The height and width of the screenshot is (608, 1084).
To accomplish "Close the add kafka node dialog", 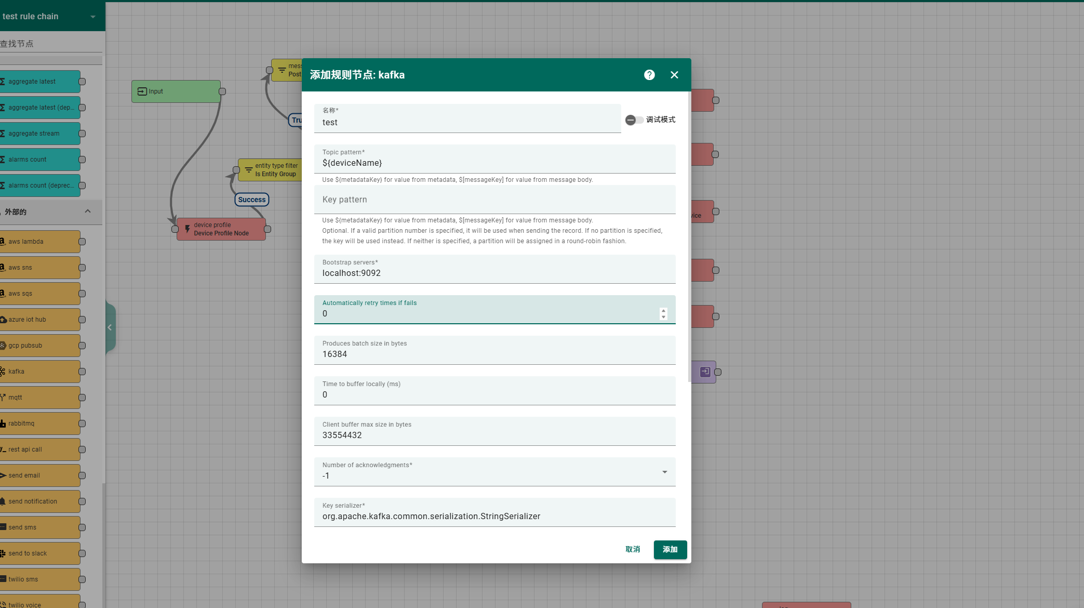I will [x=674, y=75].
